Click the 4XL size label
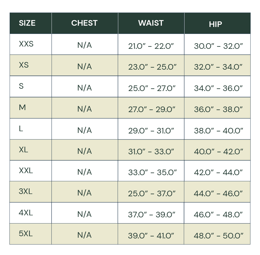This screenshot has width=260, height=255. pyautogui.click(x=26, y=213)
